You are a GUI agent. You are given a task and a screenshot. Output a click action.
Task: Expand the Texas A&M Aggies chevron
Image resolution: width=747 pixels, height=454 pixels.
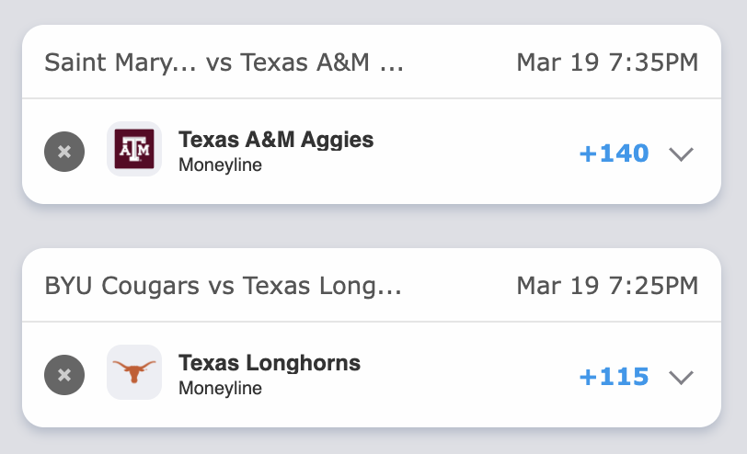(681, 153)
